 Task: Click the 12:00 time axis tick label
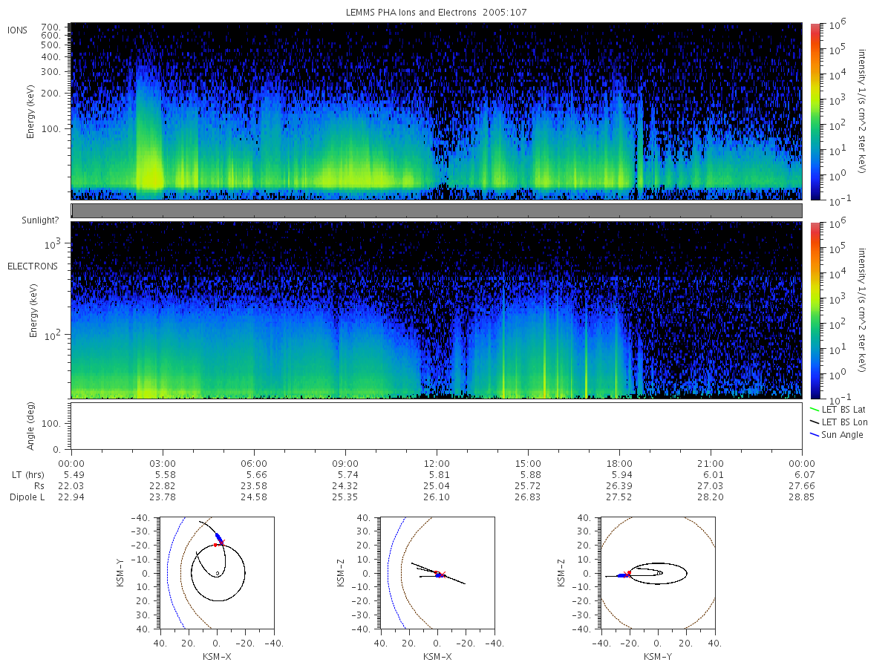click(437, 462)
